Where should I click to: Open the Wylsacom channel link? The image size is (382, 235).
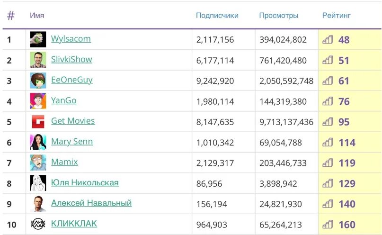(x=71, y=39)
